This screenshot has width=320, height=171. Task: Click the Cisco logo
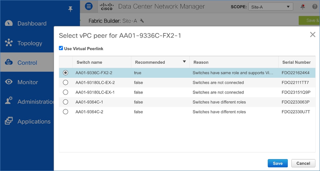click(x=106, y=7)
